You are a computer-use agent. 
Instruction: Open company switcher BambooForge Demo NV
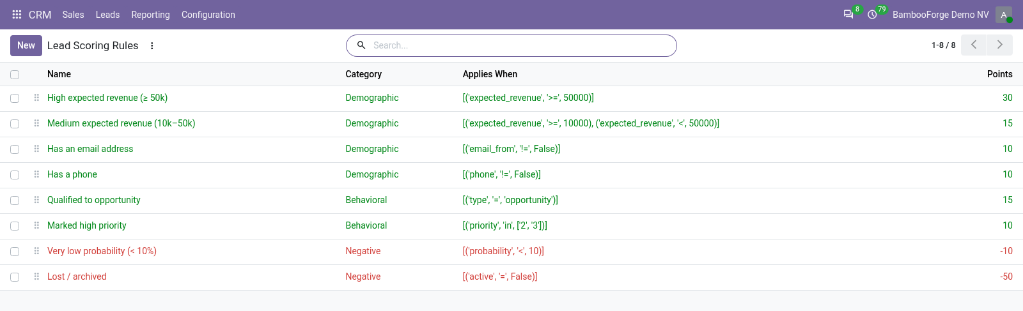pyautogui.click(x=941, y=15)
